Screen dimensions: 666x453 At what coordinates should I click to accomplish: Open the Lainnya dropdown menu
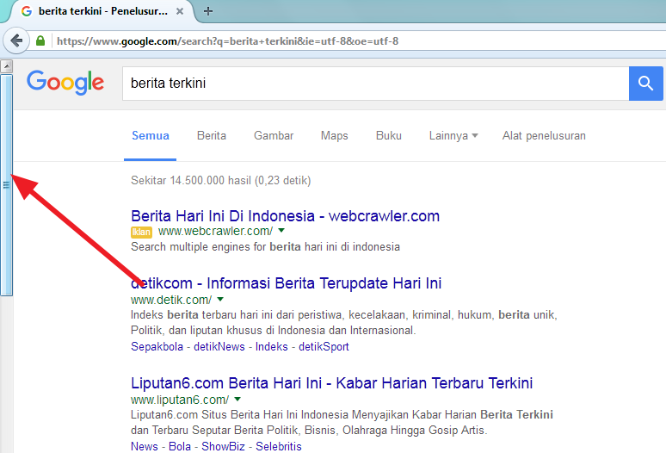click(x=453, y=135)
